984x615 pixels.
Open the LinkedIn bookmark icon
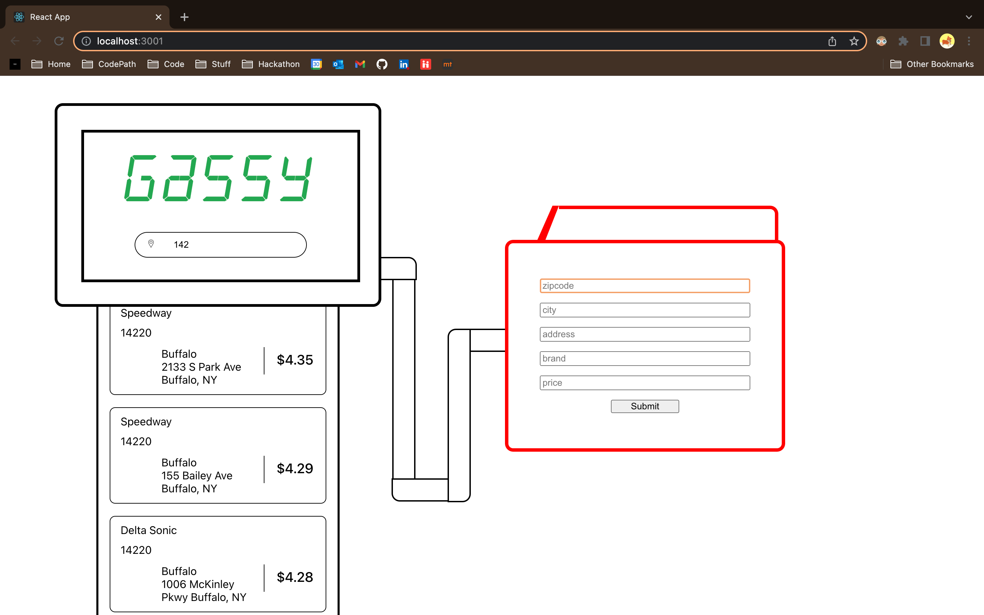tap(404, 64)
